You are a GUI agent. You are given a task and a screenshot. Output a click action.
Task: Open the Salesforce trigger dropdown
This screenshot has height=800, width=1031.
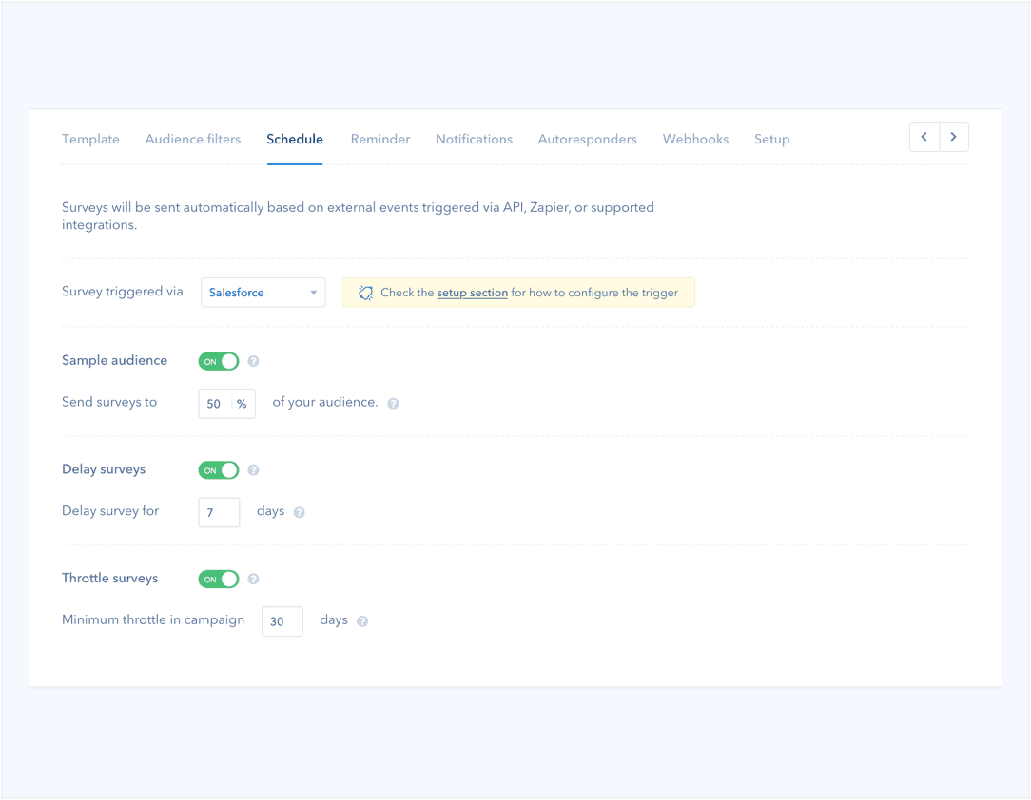[x=263, y=293]
